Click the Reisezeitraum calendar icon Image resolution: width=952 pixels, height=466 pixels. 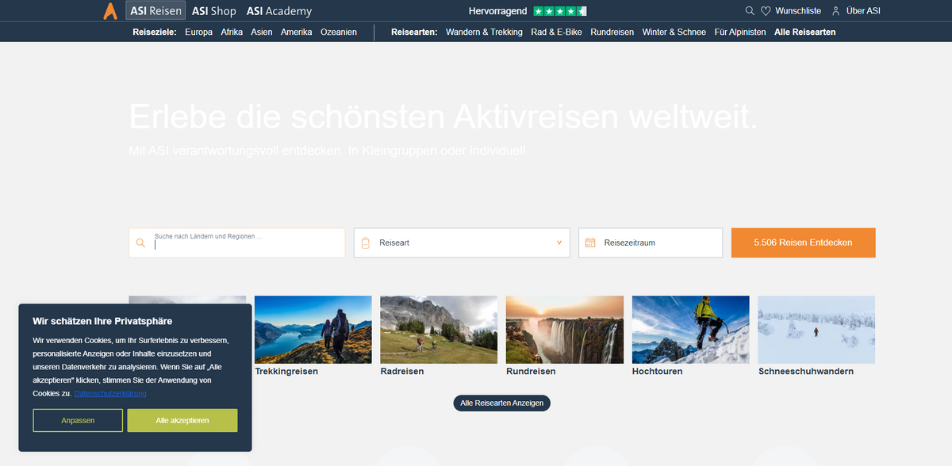pyautogui.click(x=590, y=243)
